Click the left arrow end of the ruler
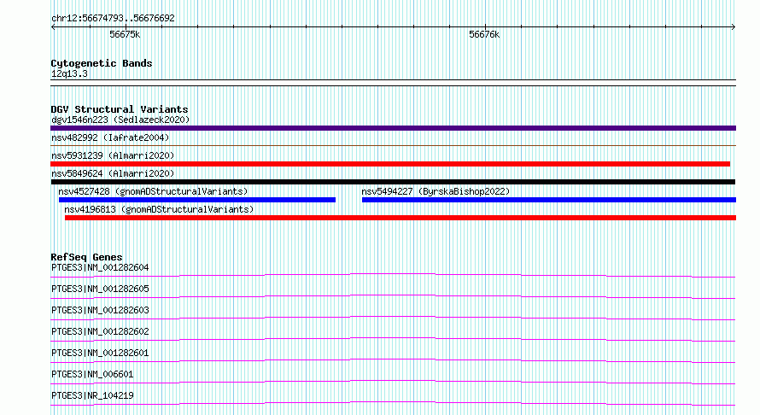The width and height of the screenshot is (760, 415). point(53,26)
